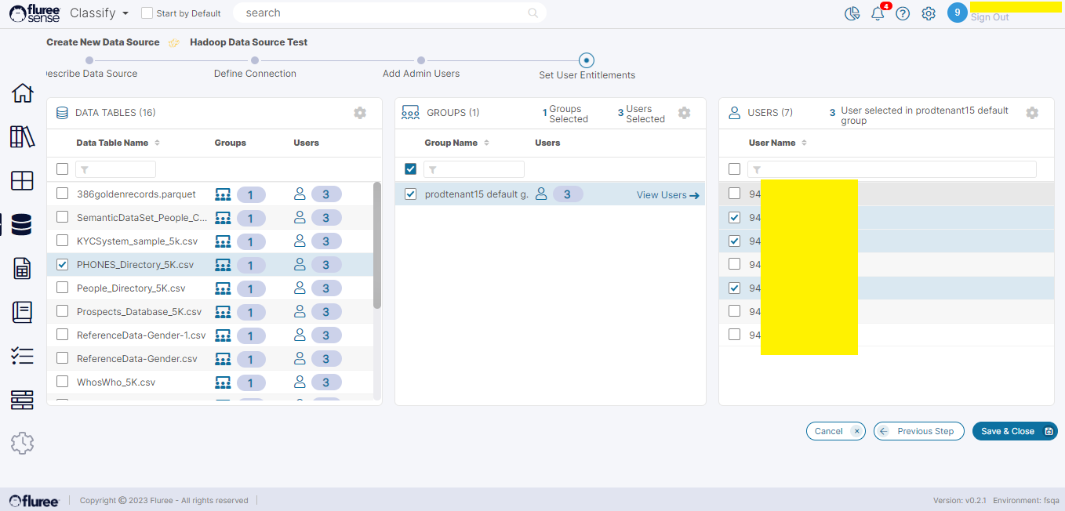Click the library books sidebar icon
Image resolution: width=1065 pixels, height=511 pixels.
(22, 136)
